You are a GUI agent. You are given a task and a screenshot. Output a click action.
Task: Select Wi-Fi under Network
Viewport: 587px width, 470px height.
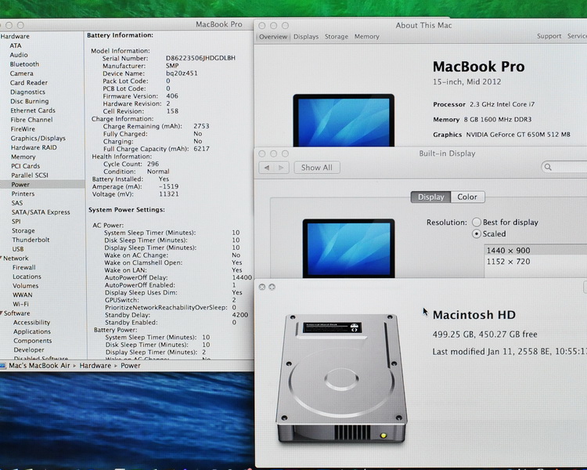(x=20, y=304)
